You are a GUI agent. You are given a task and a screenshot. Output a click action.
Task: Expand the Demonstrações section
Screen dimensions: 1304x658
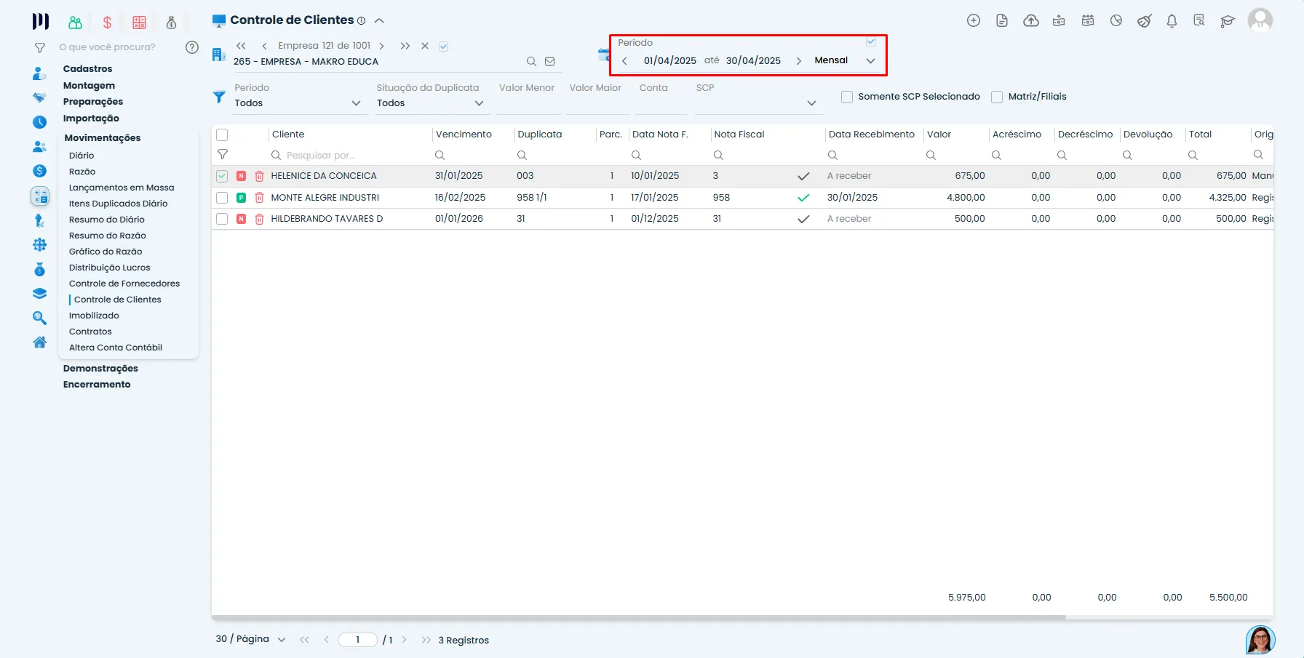pyautogui.click(x=100, y=369)
